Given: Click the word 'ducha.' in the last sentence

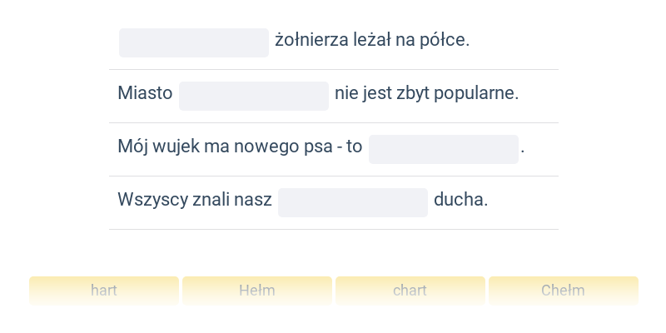Looking at the screenshot, I should click(461, 199).
